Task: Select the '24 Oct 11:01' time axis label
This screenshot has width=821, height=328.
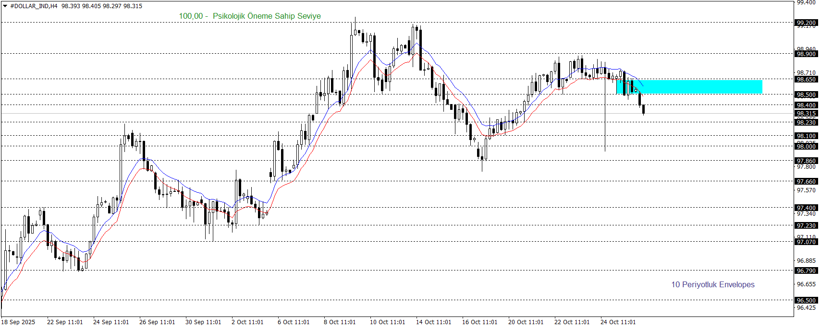Action: 618,322
